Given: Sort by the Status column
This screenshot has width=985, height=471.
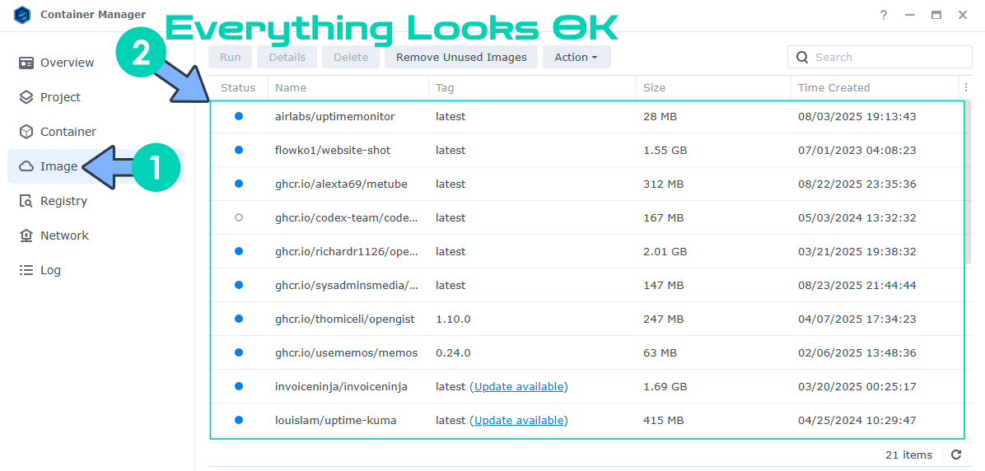Looking at the screenshot, I should 238,87.
